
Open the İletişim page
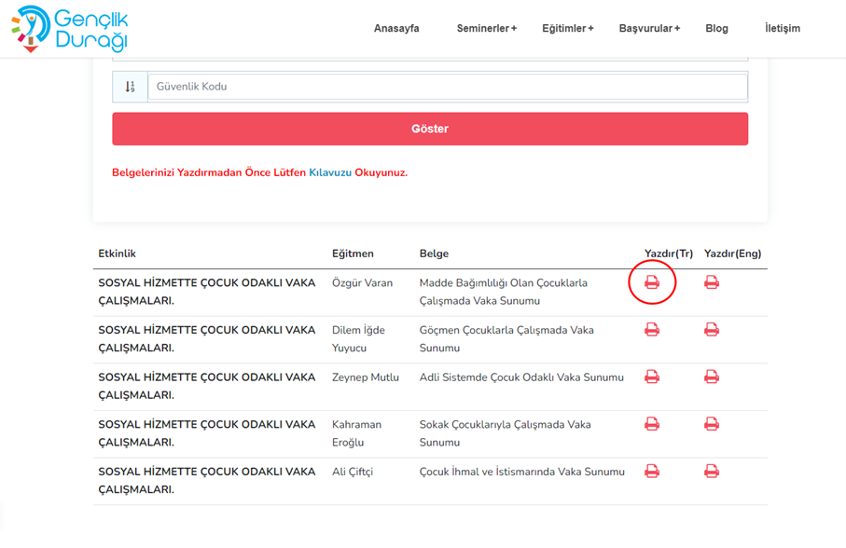pos(783,28)
